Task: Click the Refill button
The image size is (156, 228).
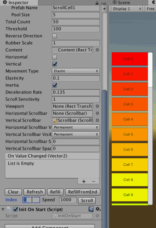Action: click(55, 192)
